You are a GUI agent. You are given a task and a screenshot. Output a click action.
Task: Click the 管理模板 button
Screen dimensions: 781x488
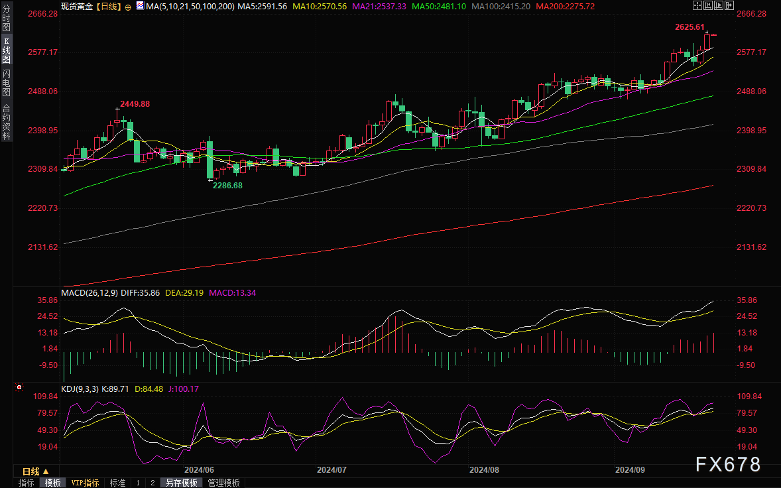(x=223, y=483)
